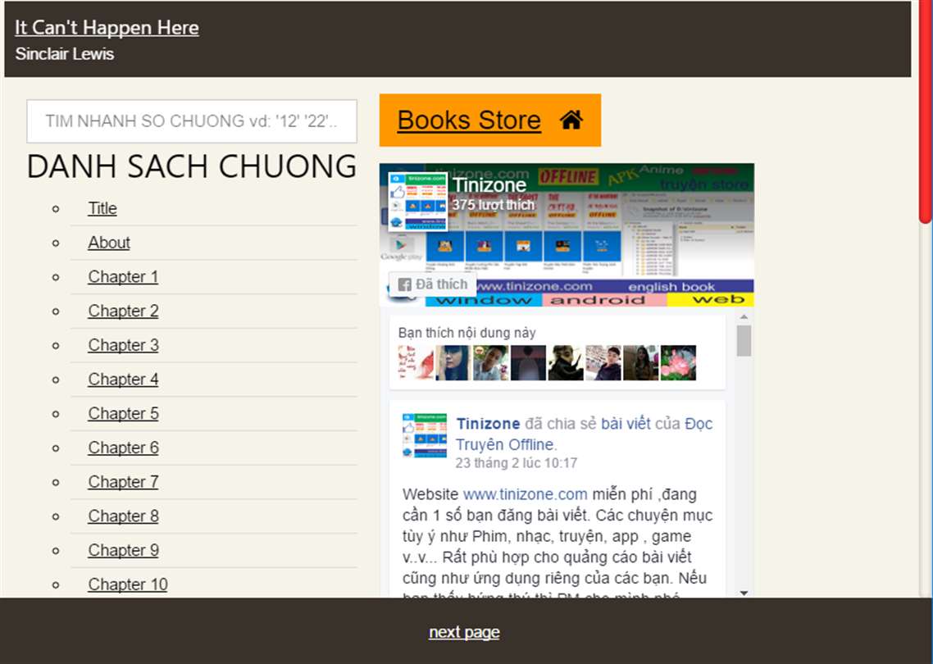Click the Facebook 'Đã thích' like button
933x664 pixels.
[x=433, y=284]
